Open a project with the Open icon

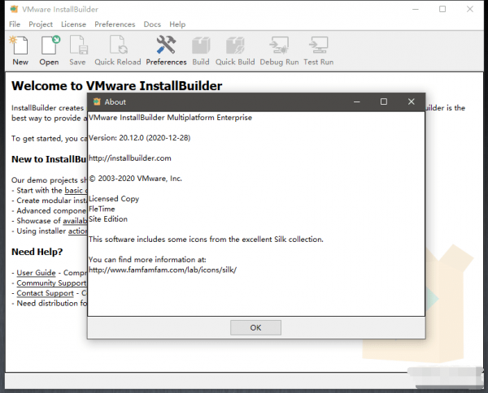pyautogui.click(x=49, y=49)
